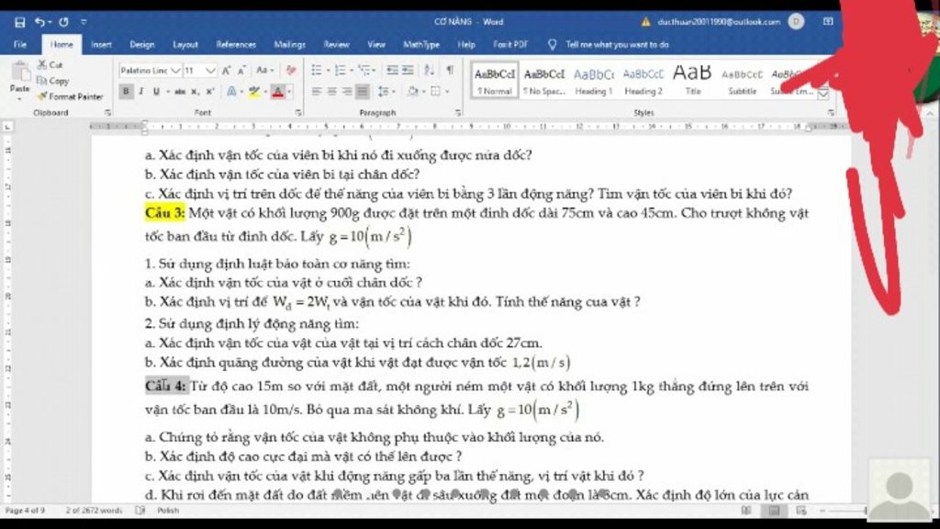
Task: Switch to the Design tab
Action: coord(142,44)
